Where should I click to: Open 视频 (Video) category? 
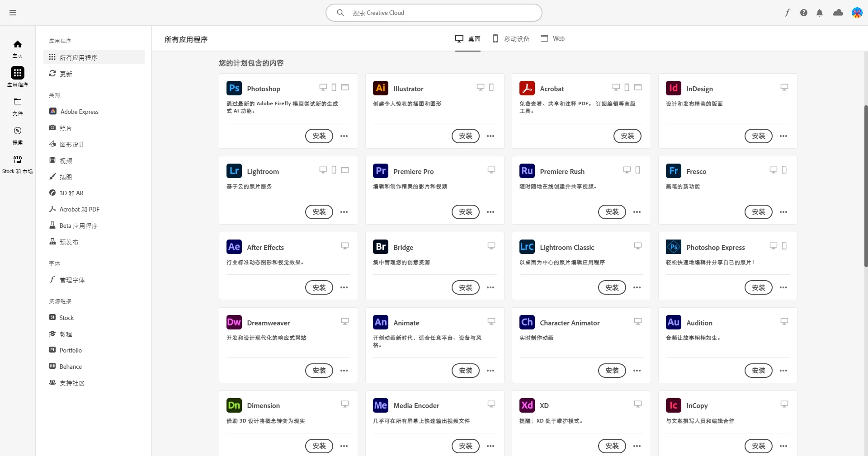click(x=94, y=160)
